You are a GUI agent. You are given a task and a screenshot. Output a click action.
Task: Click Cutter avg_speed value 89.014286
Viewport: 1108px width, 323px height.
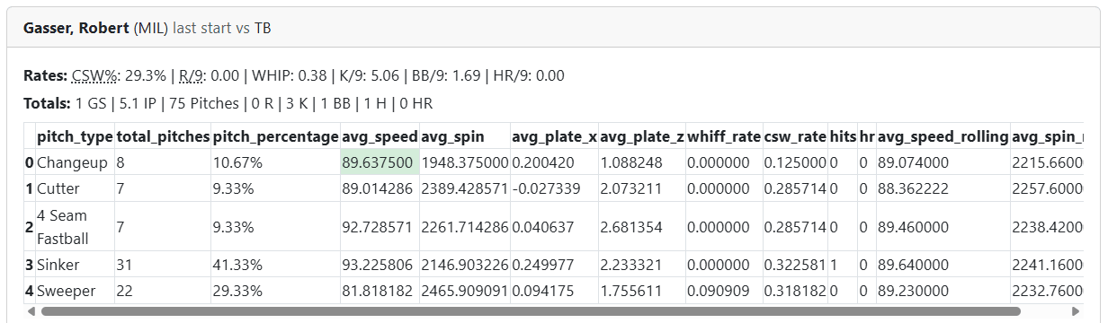(380, 188)
